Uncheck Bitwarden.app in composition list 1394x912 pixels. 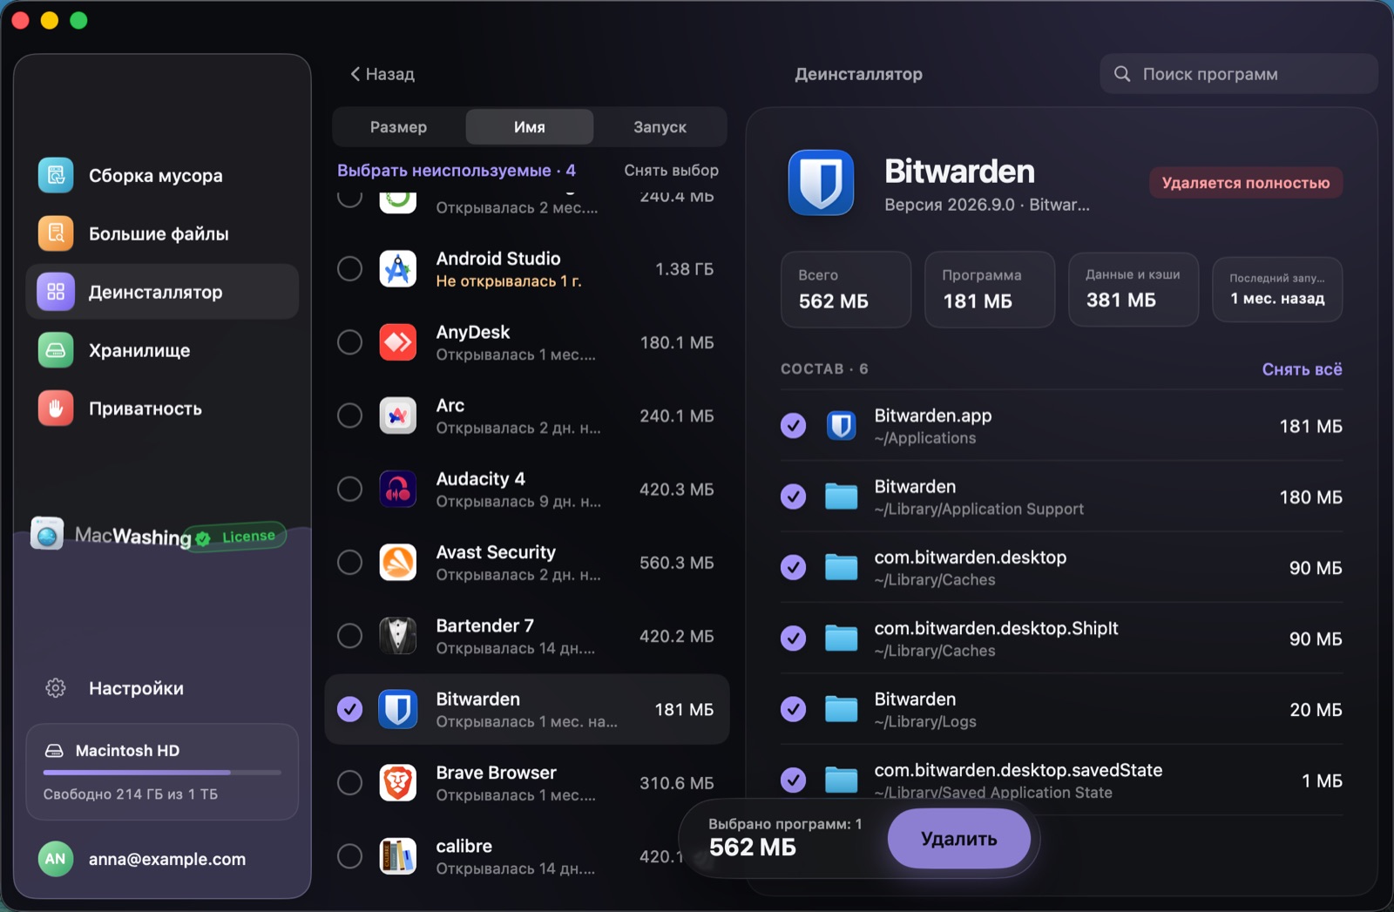tap(793, 426)
